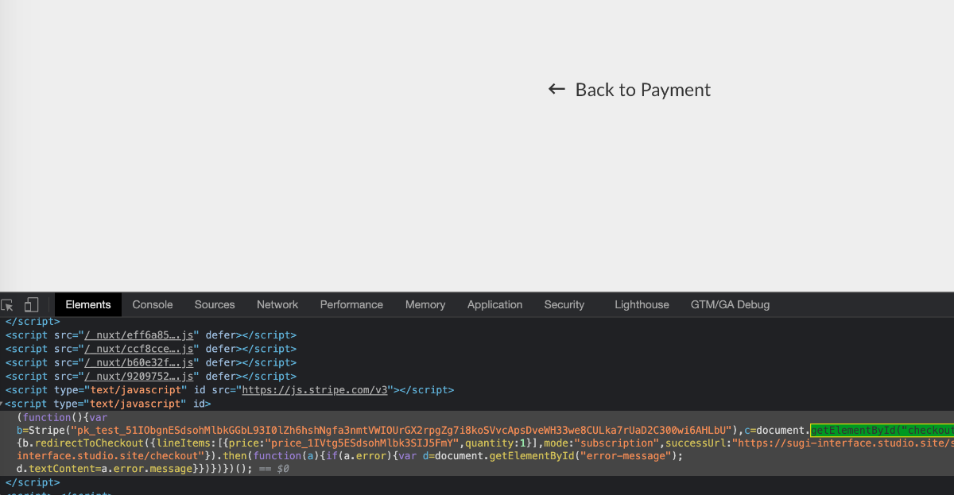Open the Performance tab
Image resolution: width=954 pixels, height=495 pixels.
coord(351,304)
